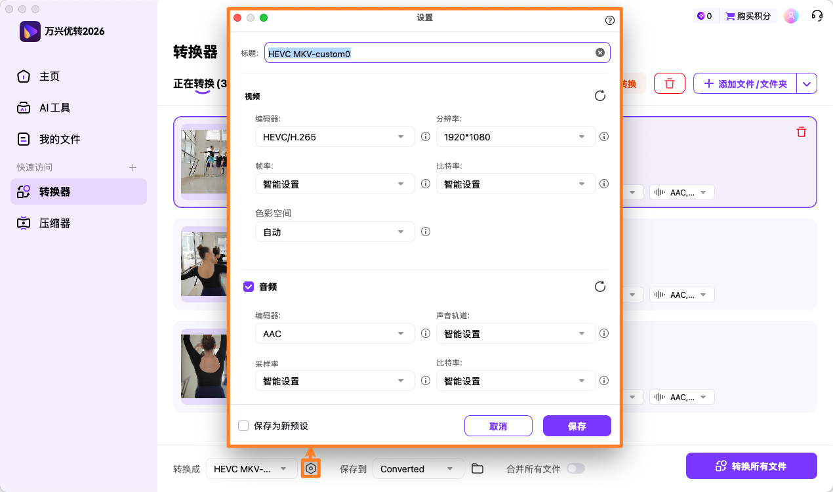Clear the title field with X icon

point(599,52)
